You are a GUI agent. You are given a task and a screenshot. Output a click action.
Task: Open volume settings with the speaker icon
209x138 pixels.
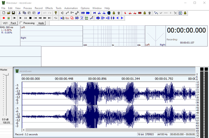(x=62, y=13)
